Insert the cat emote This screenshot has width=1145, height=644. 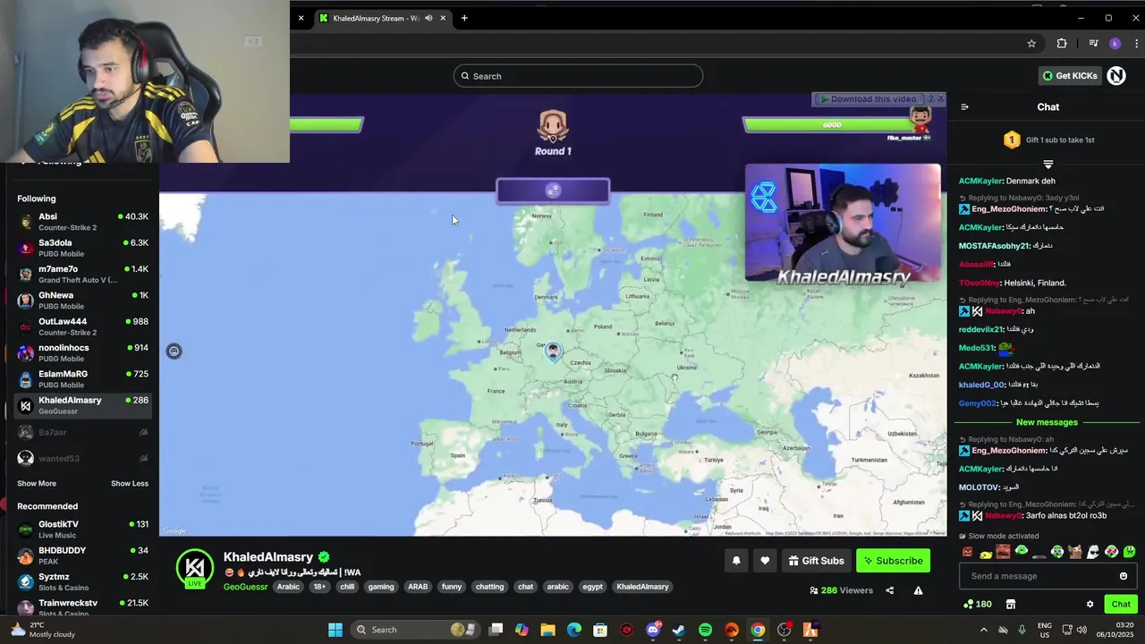click(x=1075, y=552)
